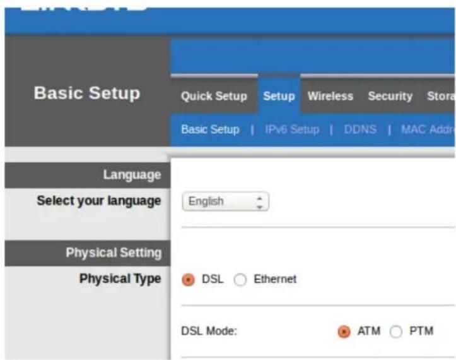Click the Physical Type label
456x360 pixels.
click(120, 279)
